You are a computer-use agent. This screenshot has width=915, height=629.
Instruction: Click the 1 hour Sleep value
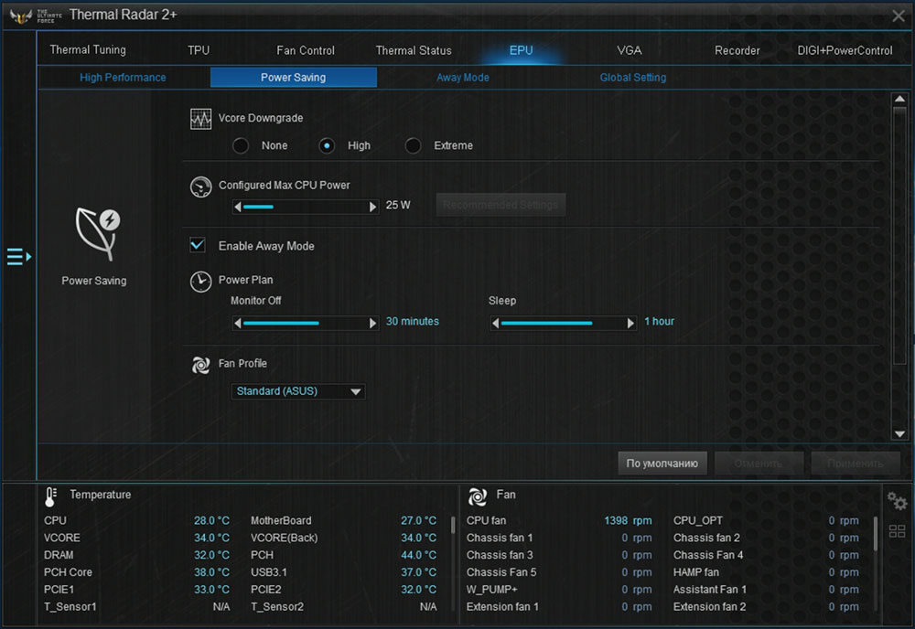pos(659,321)
